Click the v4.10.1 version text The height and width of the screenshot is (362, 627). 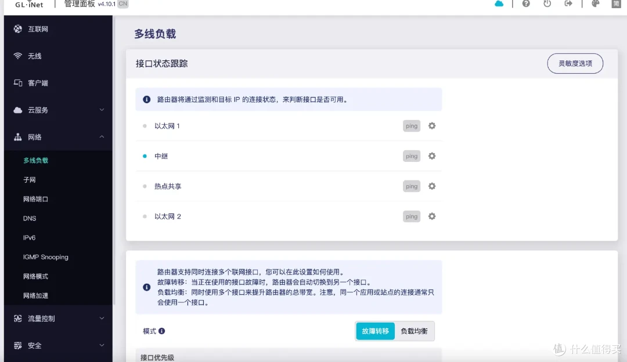(107, 4)
